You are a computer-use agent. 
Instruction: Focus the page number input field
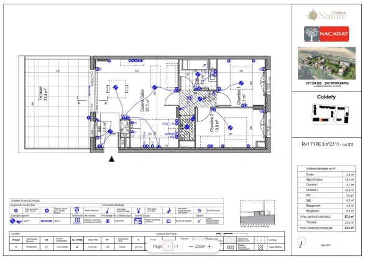168,247
